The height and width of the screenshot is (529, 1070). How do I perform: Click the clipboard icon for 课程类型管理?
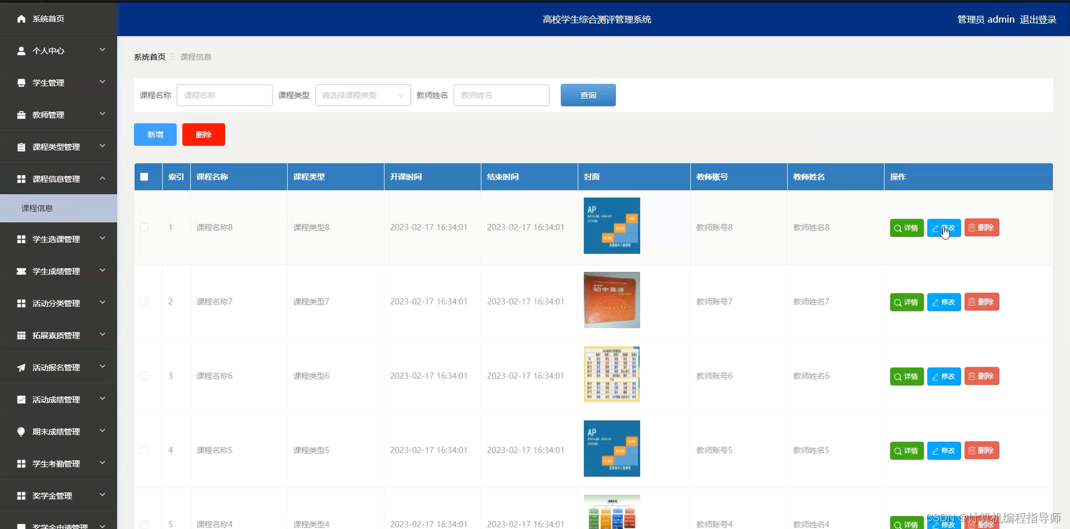click(22, 147)
